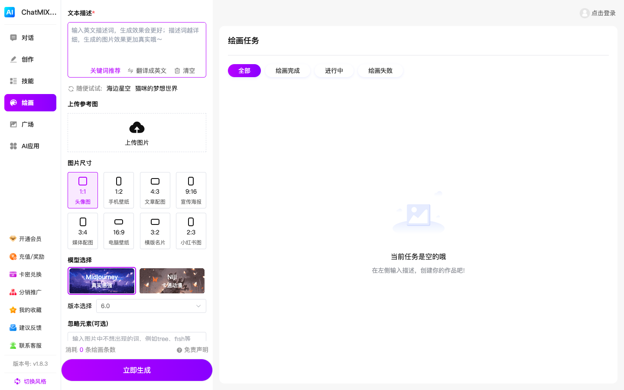Select the 创作 creation icon
The image size is (624, 390).
click(x=27, y=59)
